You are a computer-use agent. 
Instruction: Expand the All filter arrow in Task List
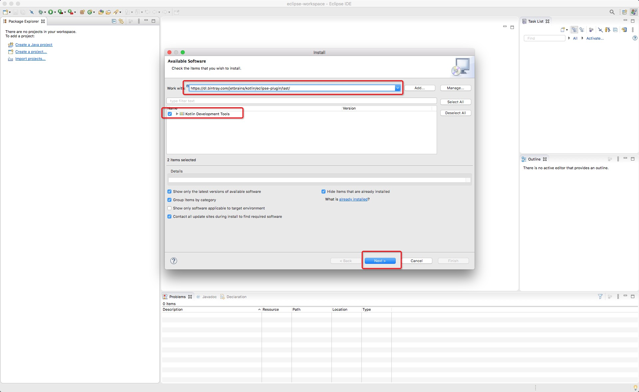pyautogui.click(x=569, y=38)
